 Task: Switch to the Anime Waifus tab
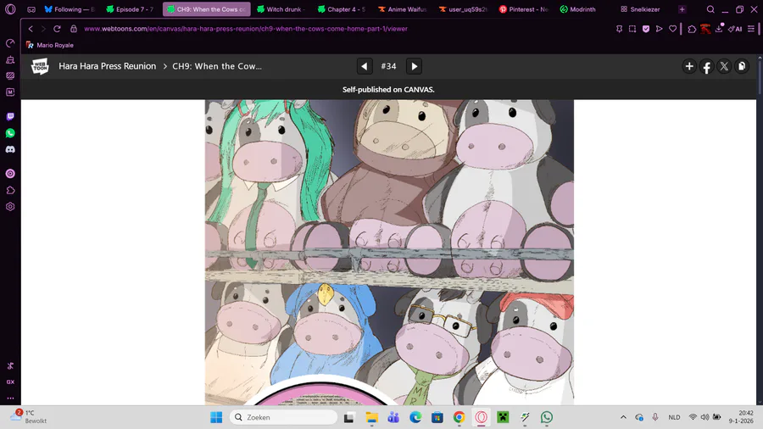tap(402, 9)
